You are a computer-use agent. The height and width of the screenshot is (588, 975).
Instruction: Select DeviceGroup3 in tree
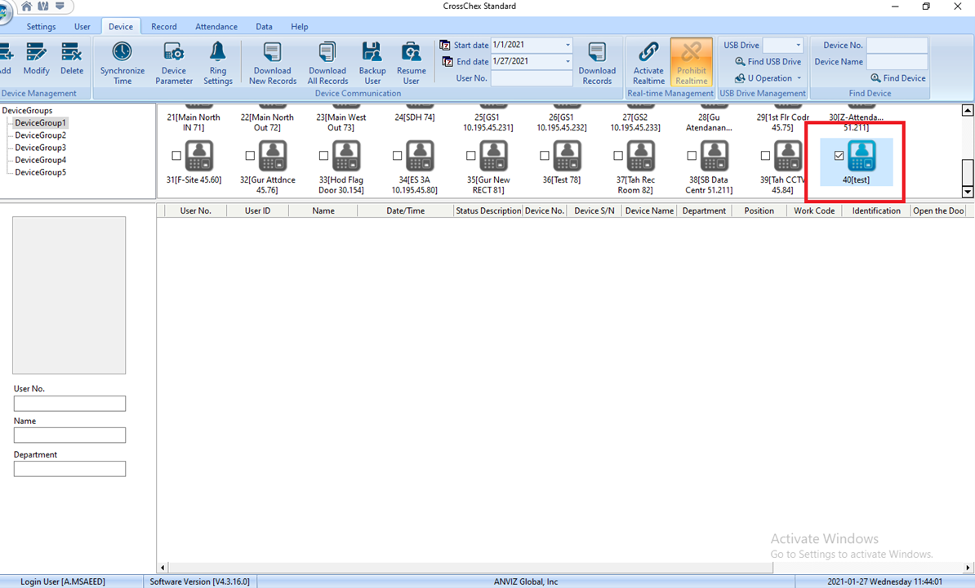pos(40,148)
